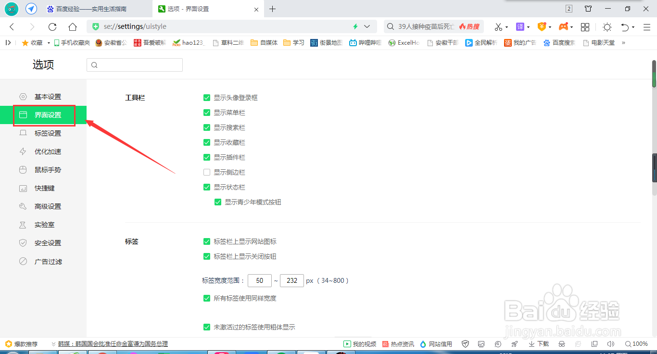Enable 显示侧边栏 checkbox
Viewport: 657px width, 354px height.
pyautogui.click(x=207, y=172)
